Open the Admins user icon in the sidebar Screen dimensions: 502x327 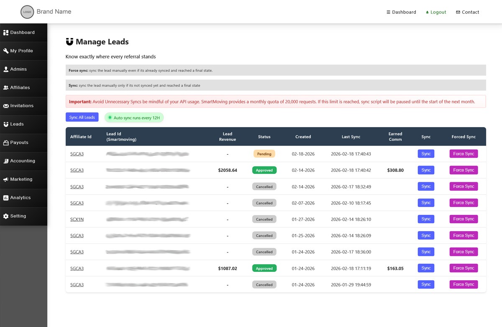(5, 69)
